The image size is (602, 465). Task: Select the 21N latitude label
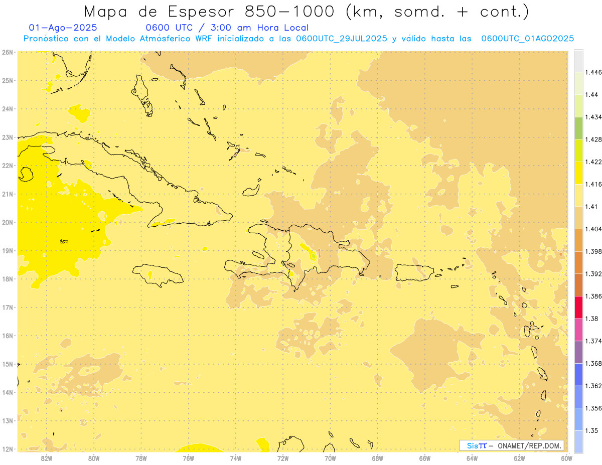[7, 194]
